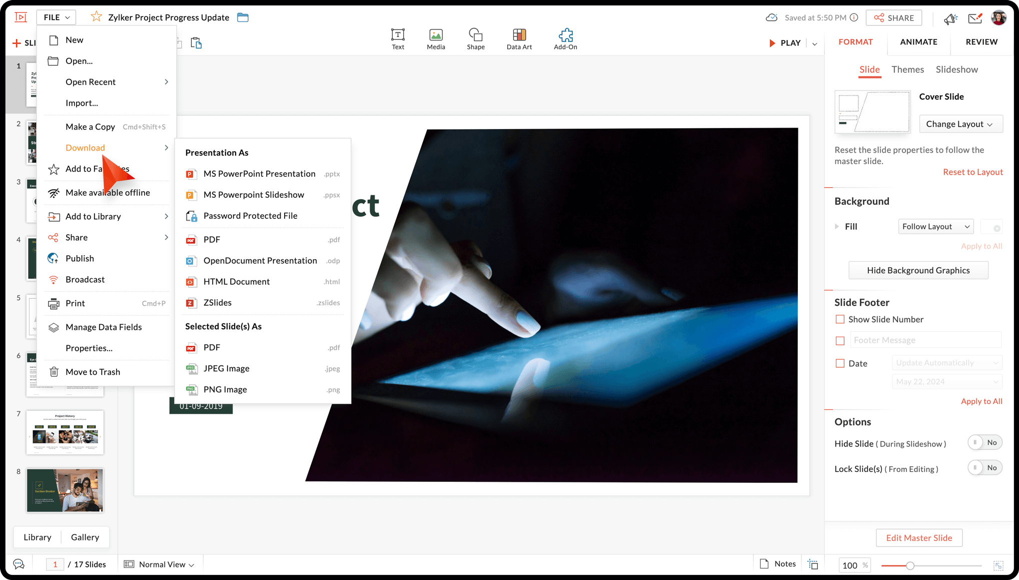1019x580 pixels.
Task: Open the Follow Layout fill dropdown
Action: click(x=935, y=227)
